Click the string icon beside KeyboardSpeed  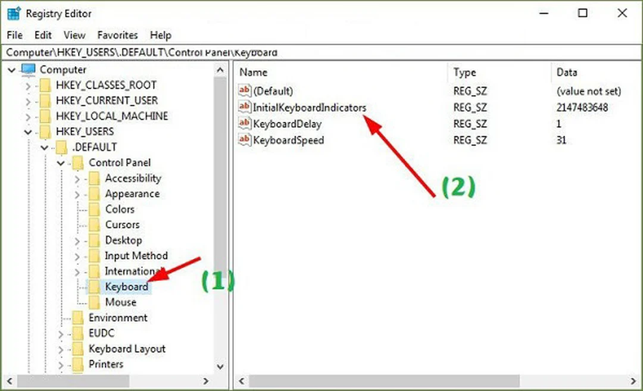245,140
